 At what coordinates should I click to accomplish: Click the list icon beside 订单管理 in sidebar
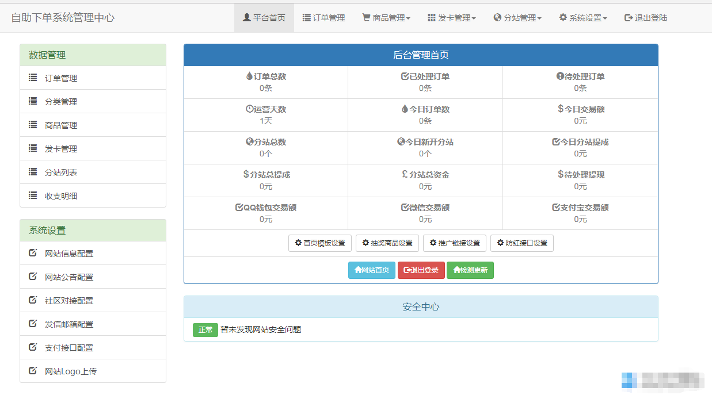click(33, 78)
